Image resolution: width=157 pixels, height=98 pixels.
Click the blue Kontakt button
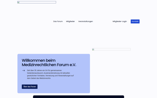click(135, 21)
